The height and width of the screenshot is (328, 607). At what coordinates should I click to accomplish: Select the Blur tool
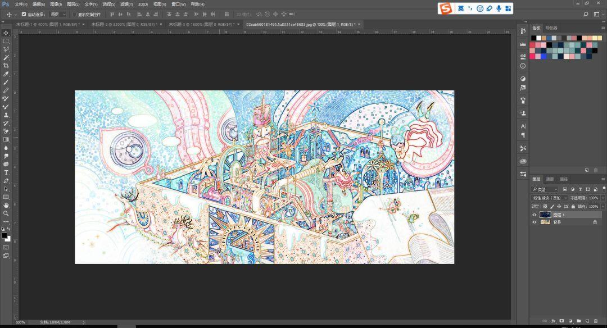pyautogui.click(x=6, y=147)
